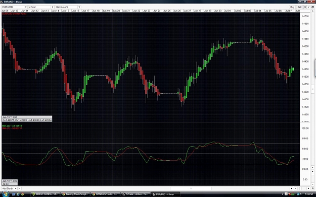316x197 pixels.
Task: Click the R reset button at bottom right
Action: [313, 188]
